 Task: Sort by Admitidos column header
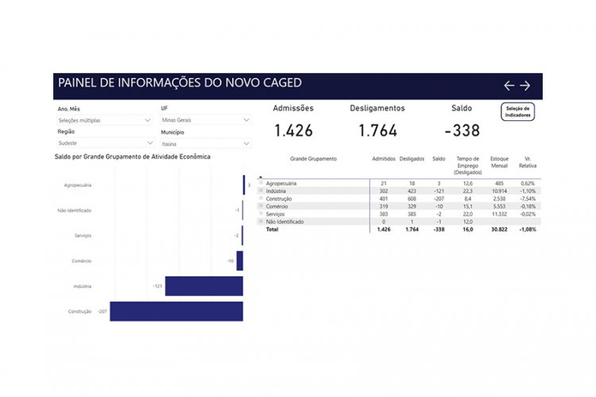coord(383,159)
